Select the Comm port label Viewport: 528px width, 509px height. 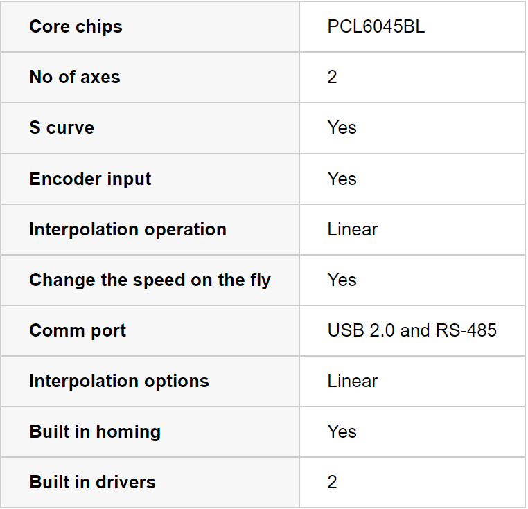tap(78, 331)
